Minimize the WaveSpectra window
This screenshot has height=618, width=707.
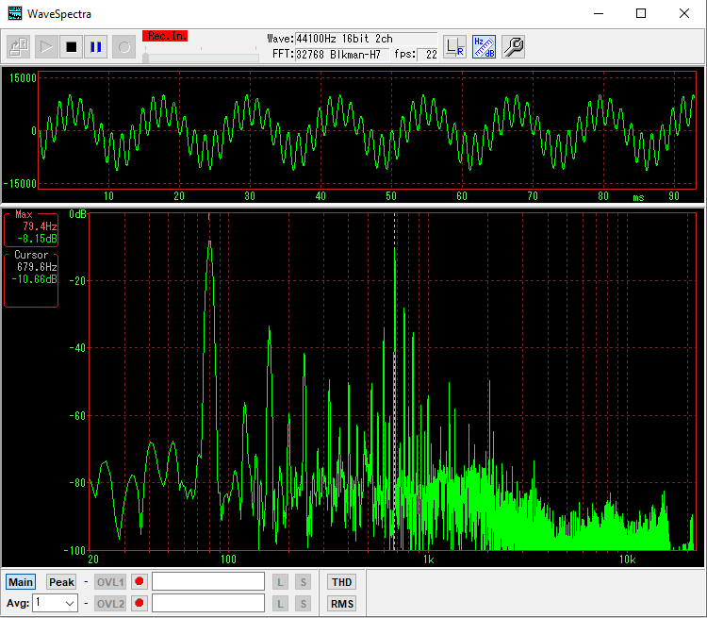(599, 13)
